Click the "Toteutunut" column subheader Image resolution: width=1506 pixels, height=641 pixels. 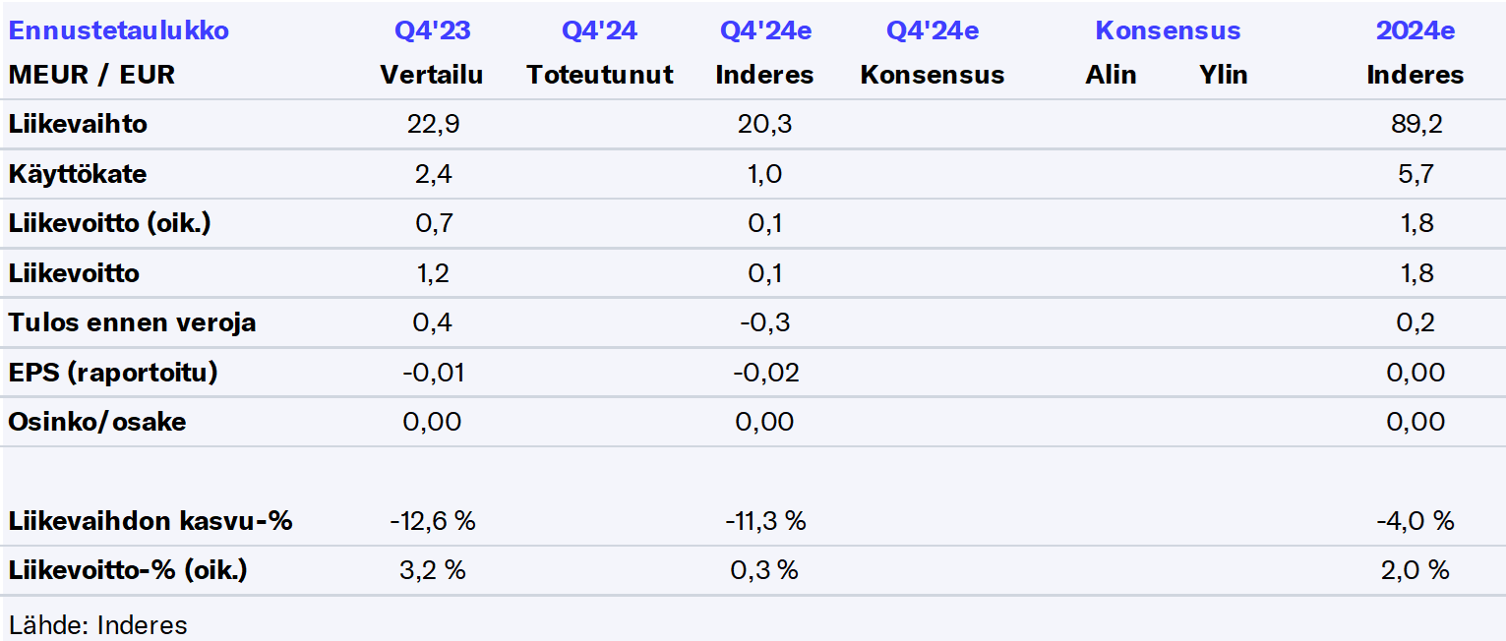point(600,75)
